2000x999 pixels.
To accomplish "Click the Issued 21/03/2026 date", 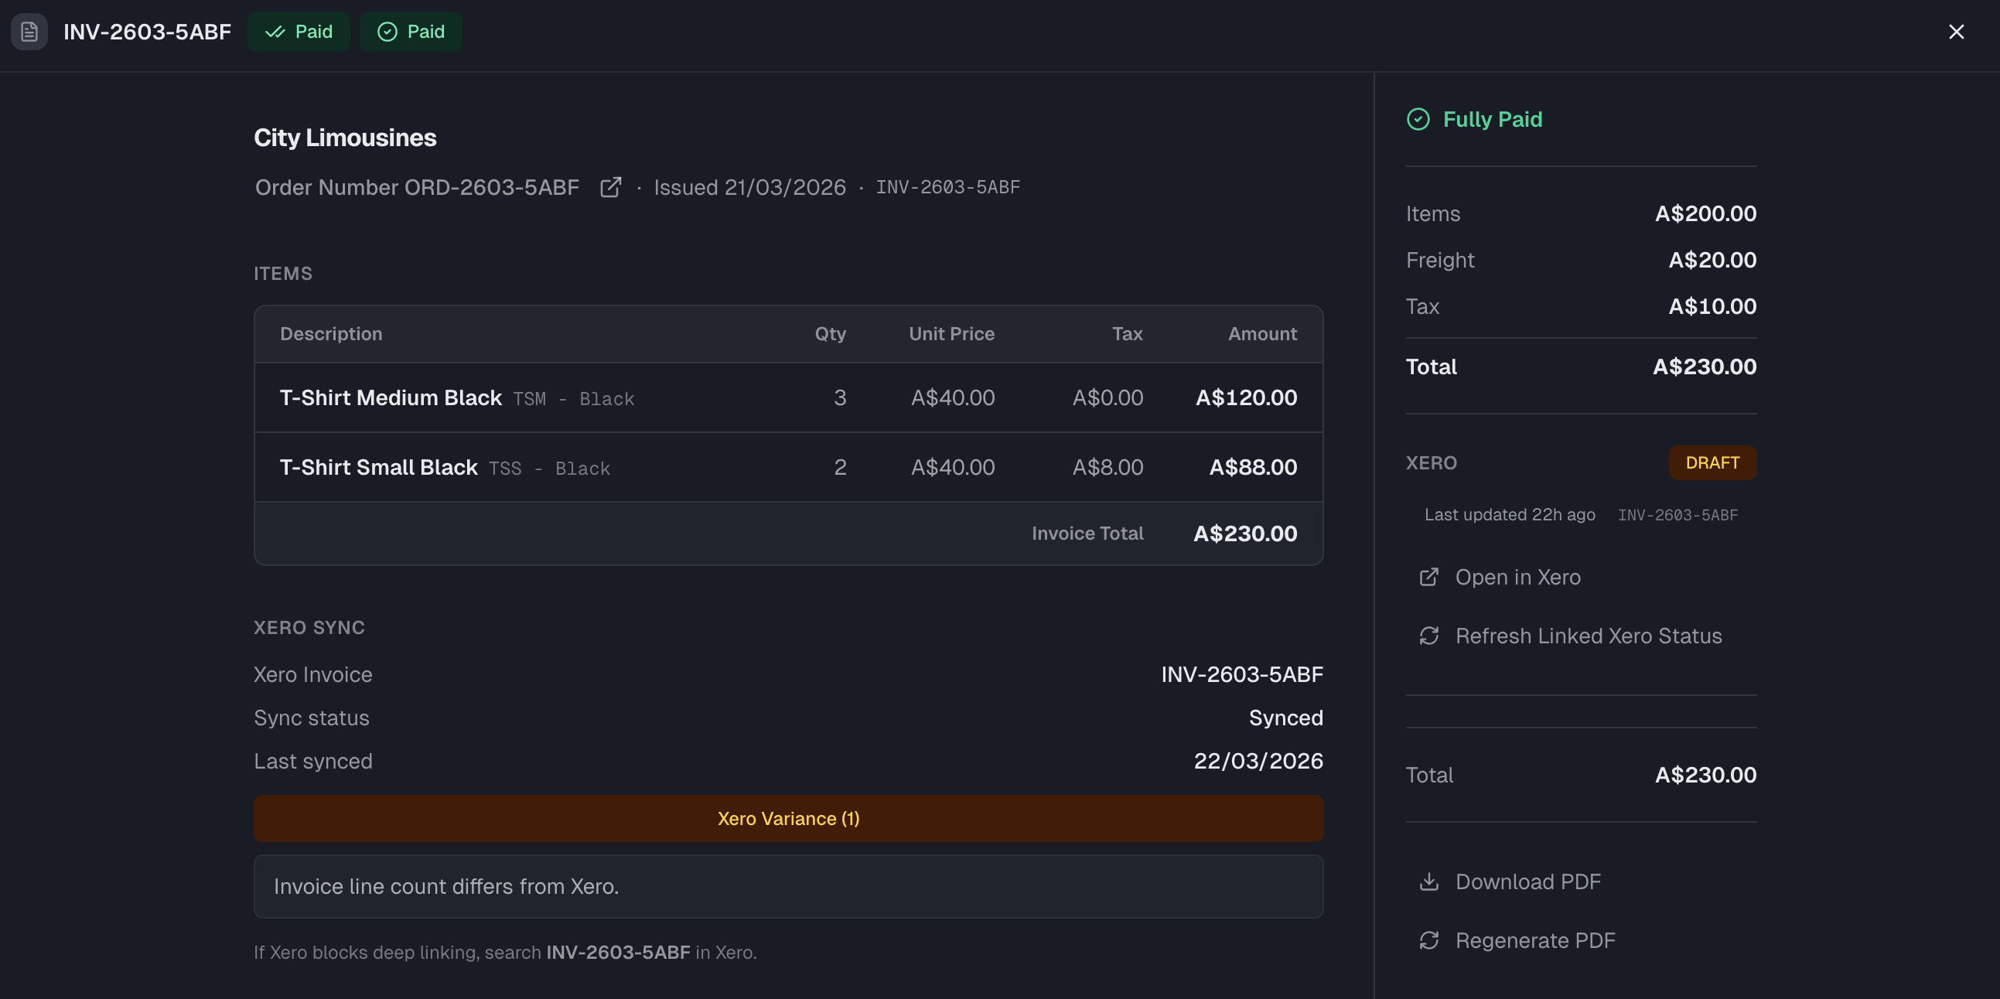I will 749,187.
